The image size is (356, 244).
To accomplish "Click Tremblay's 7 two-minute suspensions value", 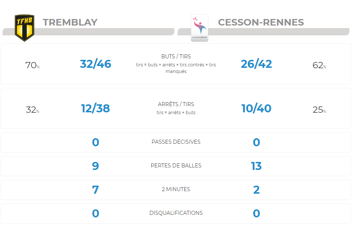I will coord(96,190).
